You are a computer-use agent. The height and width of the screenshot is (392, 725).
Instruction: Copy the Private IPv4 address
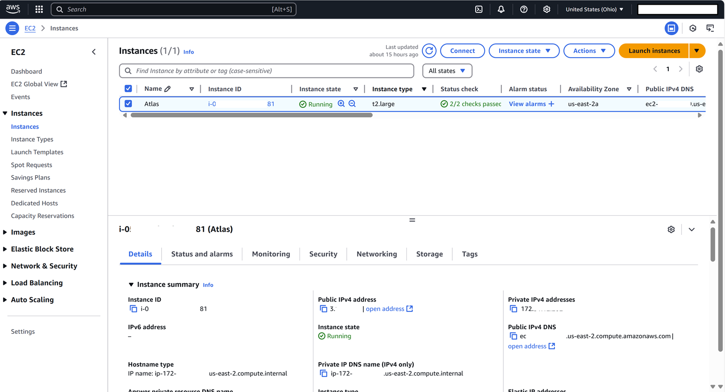513,309
